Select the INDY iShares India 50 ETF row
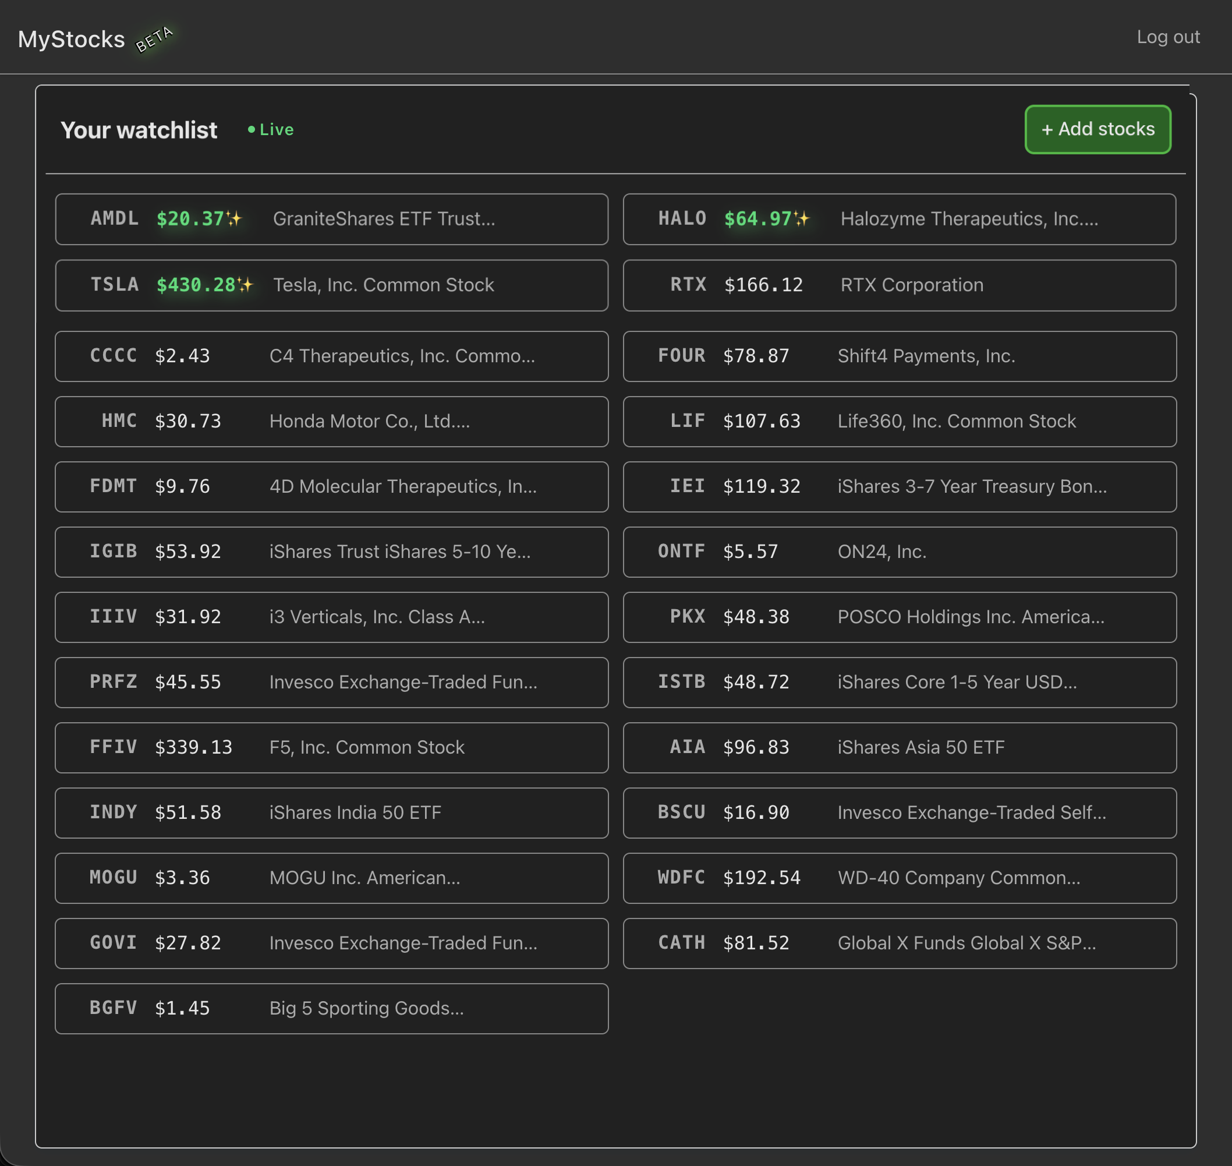 coord(332,813)
